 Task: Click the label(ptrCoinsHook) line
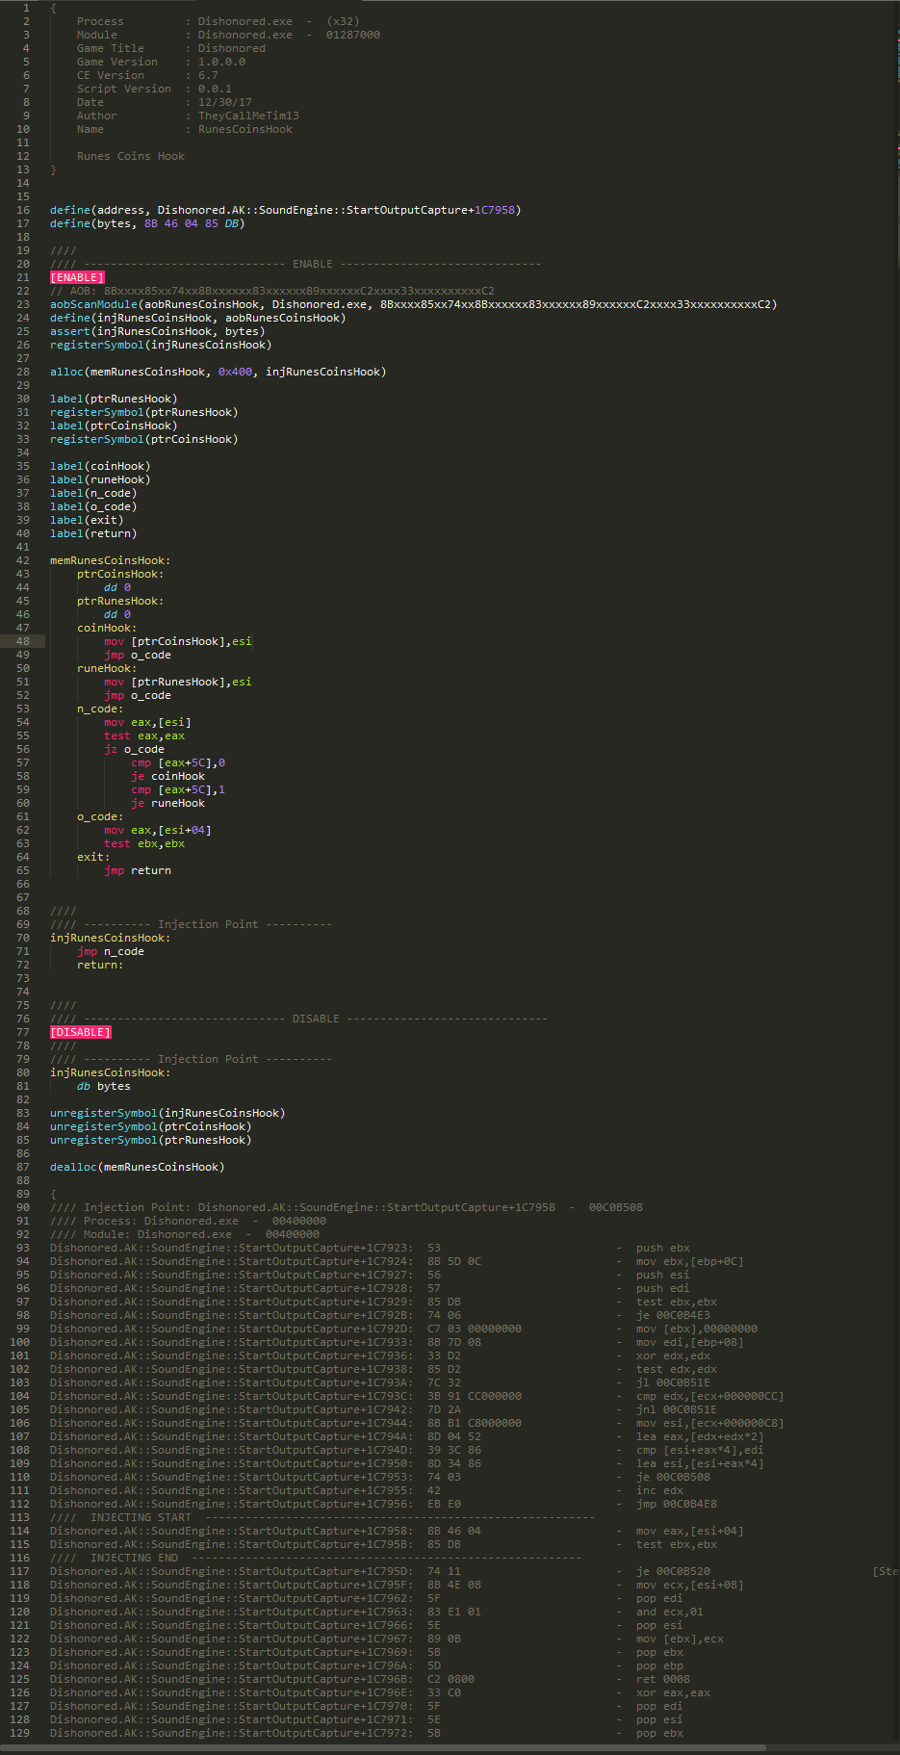pos(114,426)
